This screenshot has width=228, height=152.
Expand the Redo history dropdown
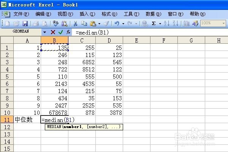[136, 24]
